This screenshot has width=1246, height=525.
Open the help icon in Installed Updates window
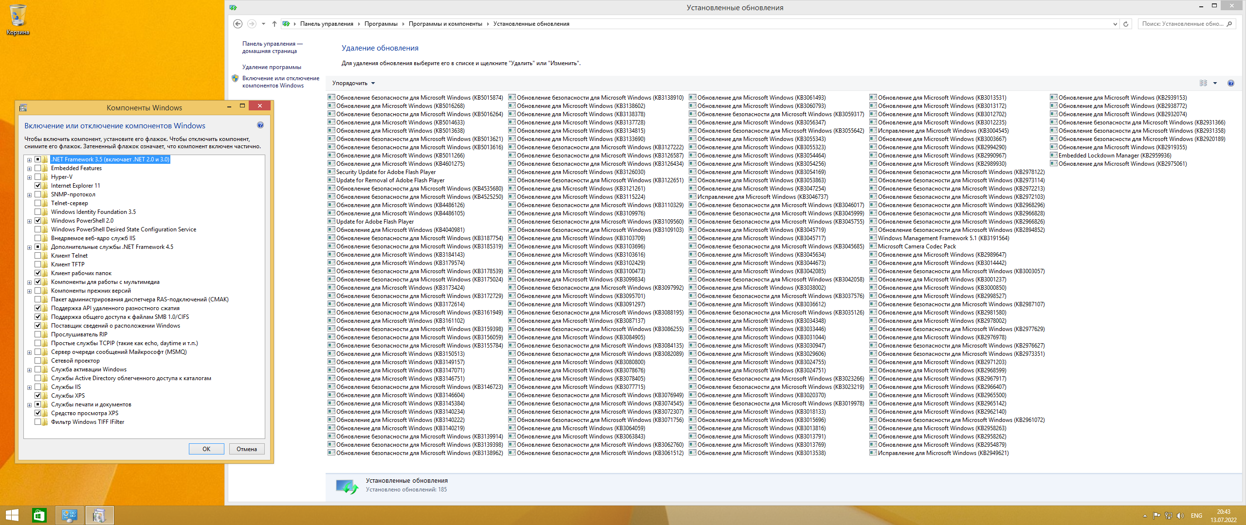pyautogui.click(x=1231, y=83)
